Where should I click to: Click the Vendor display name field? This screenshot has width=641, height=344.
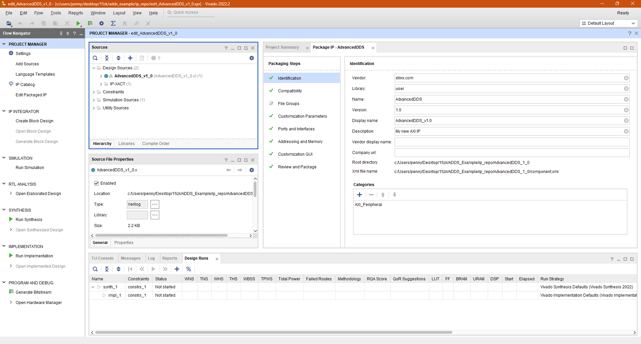[511, 142]
